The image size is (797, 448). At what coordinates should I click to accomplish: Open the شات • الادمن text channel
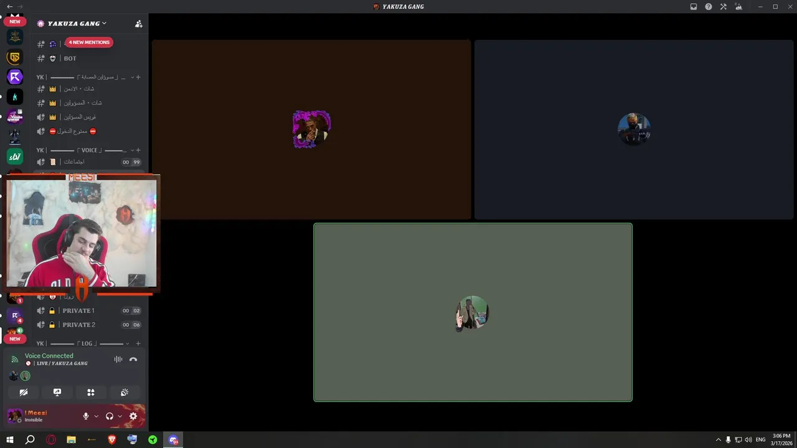[x=90, y=88]
